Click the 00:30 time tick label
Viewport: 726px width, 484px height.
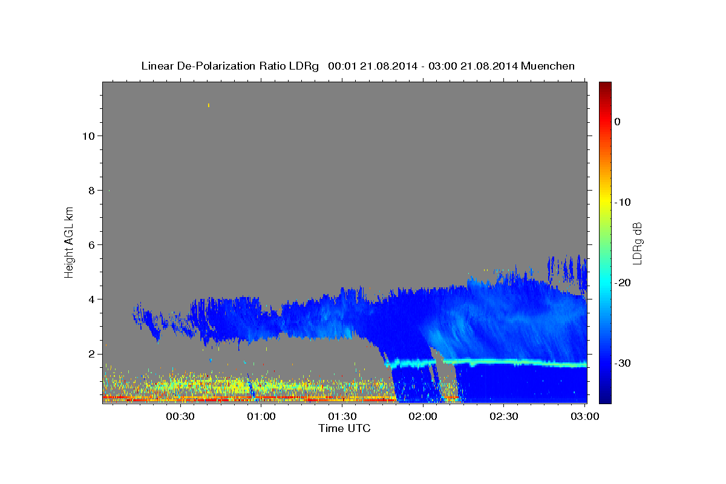point(180,416)
